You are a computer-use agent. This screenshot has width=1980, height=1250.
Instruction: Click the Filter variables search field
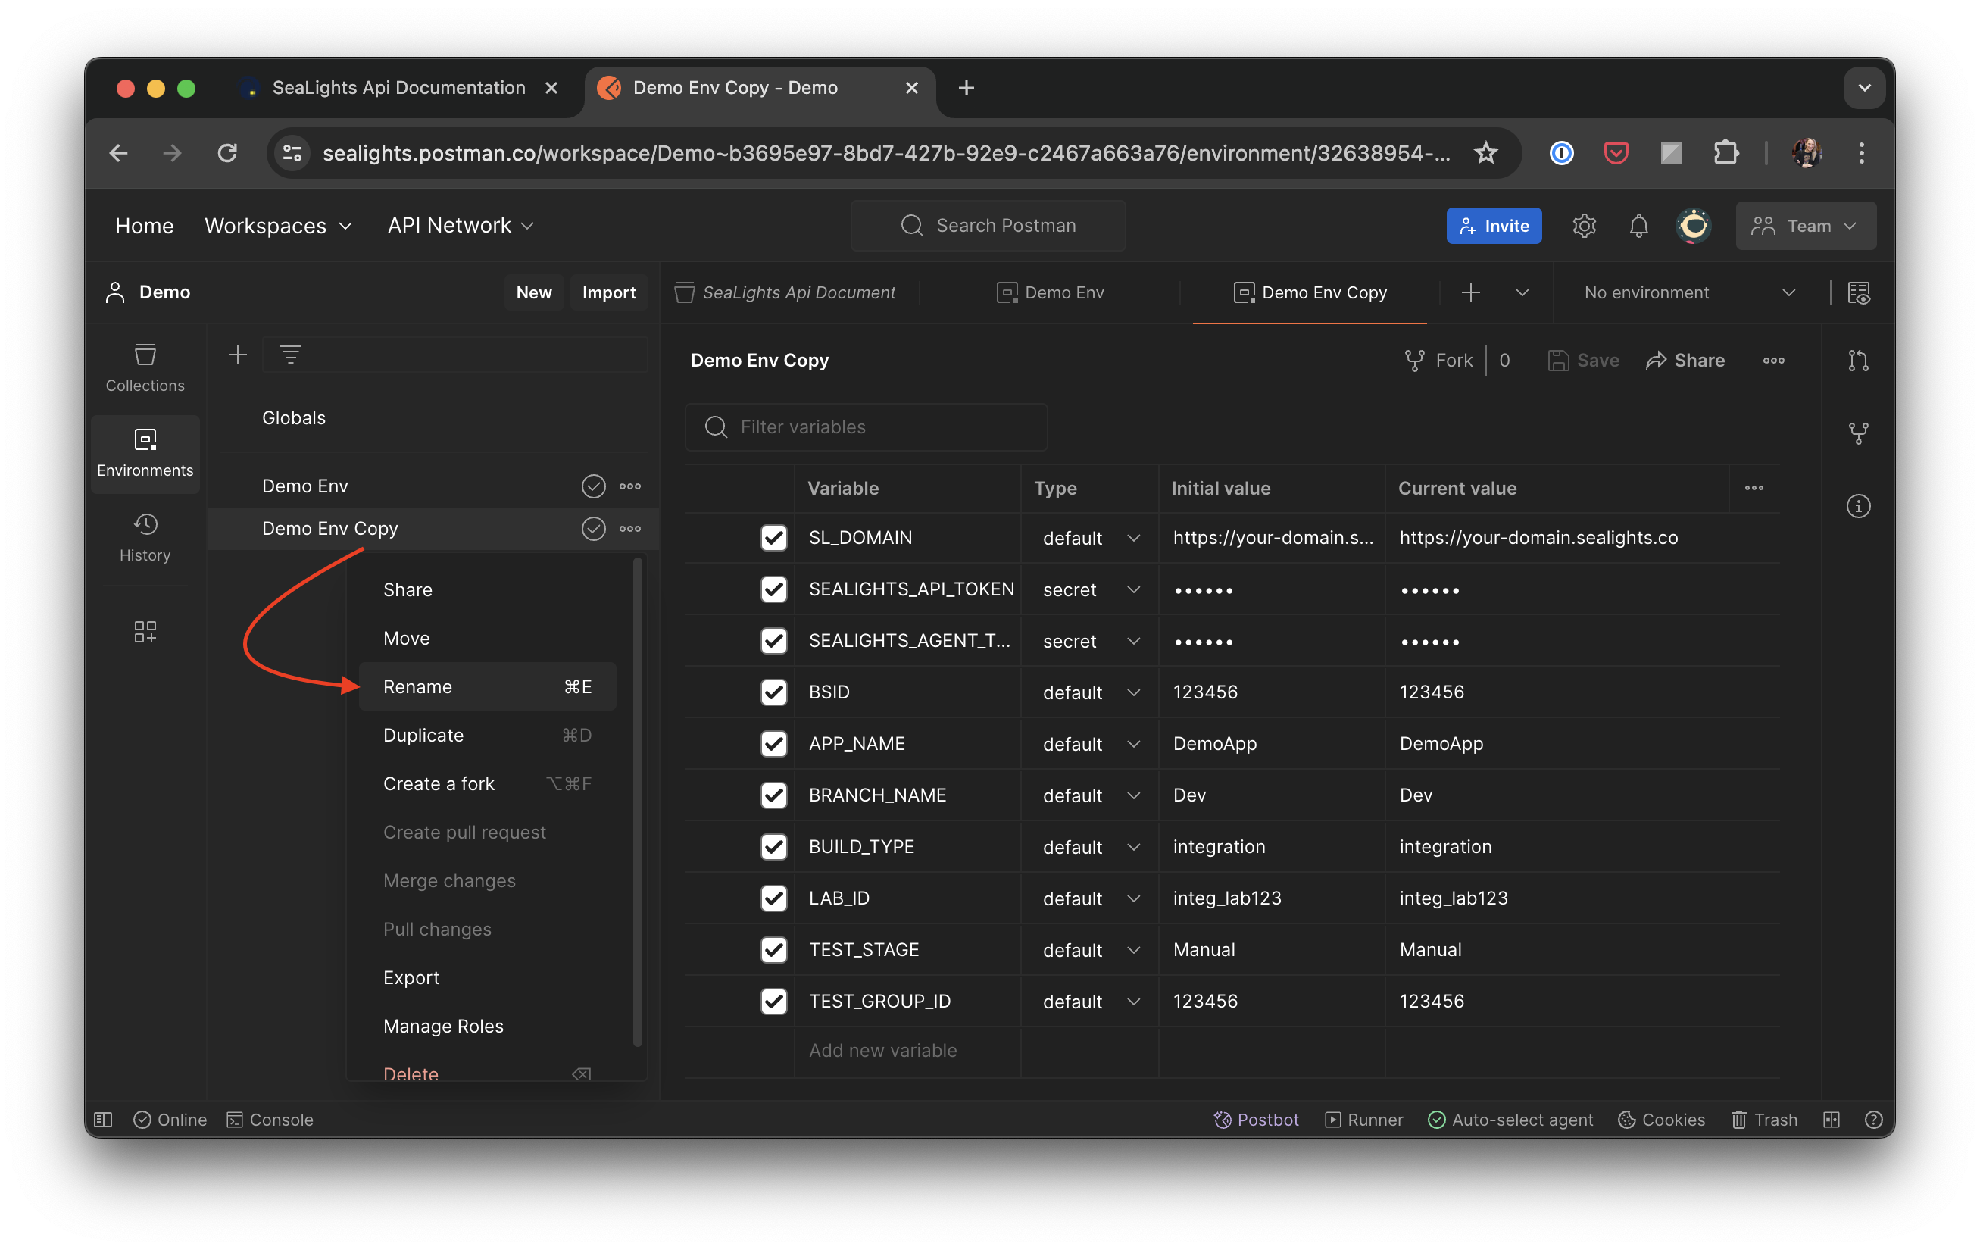[x=866, y=427]
